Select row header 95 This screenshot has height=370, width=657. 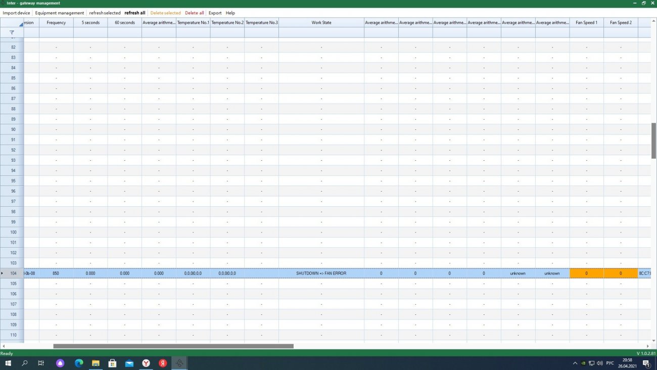[x=12, y=181]
